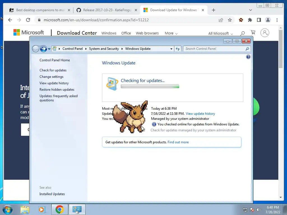Screen dimensions: 287x215
Task: Open the Chrome profile avatar
Action: click(x=268, y=20)
